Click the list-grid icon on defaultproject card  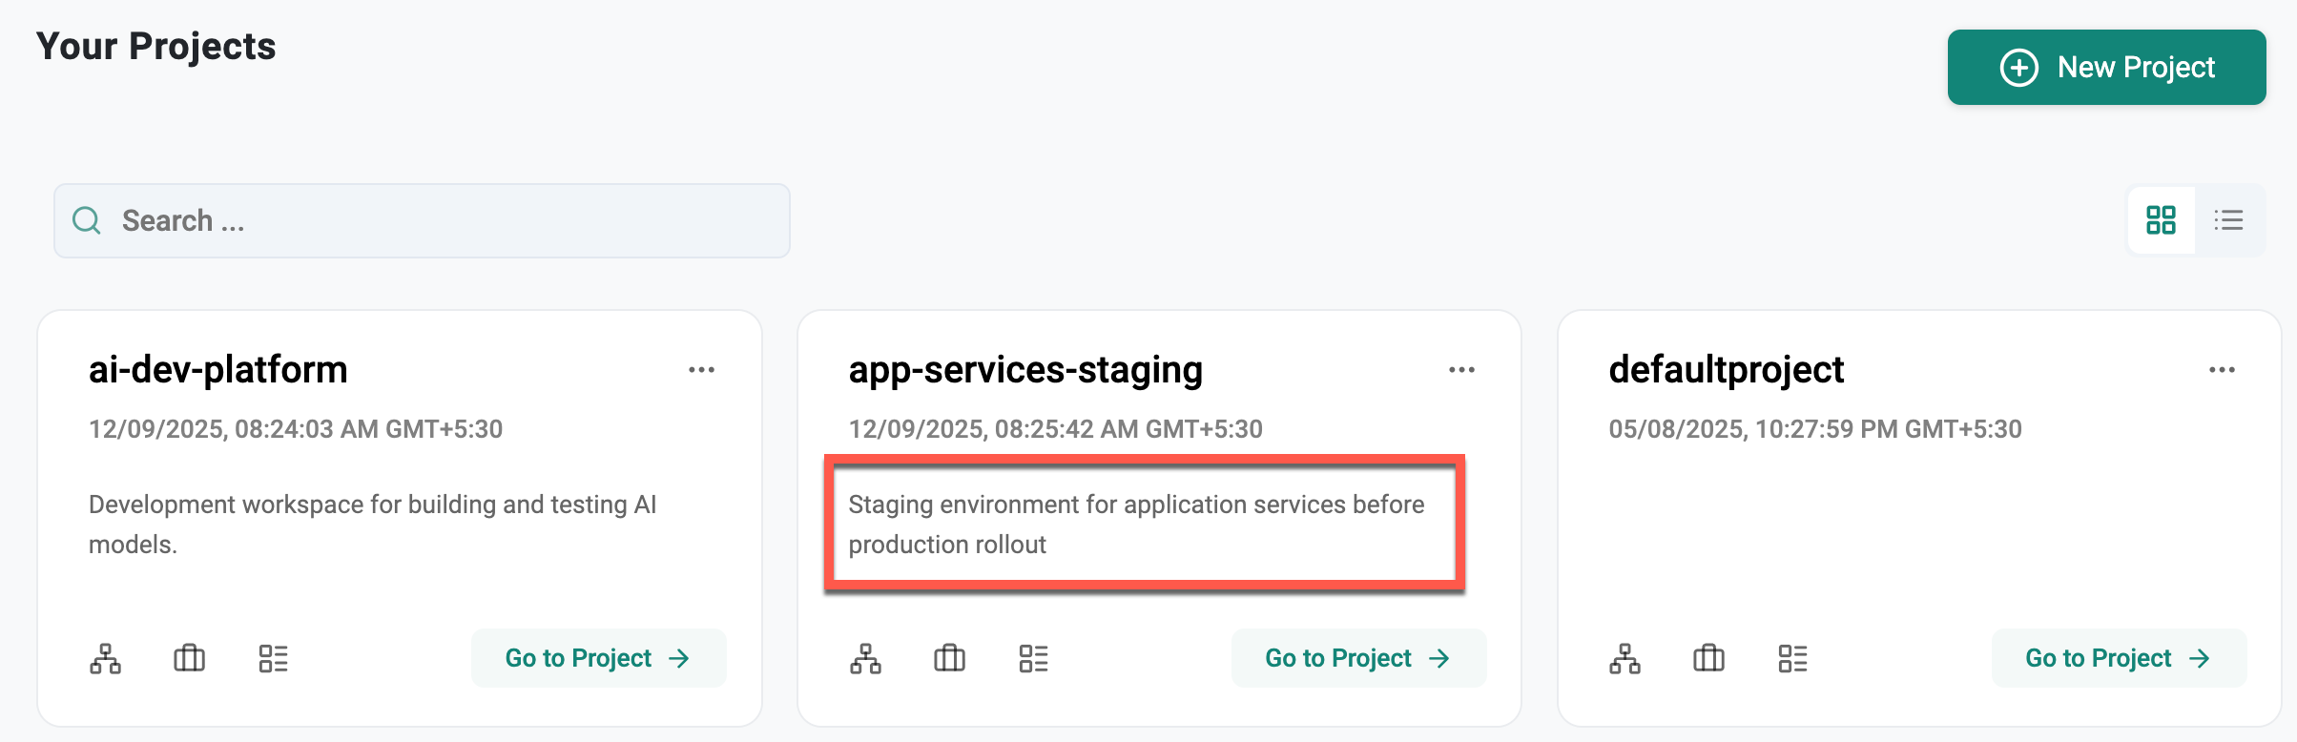click(x=1792, y=658)
